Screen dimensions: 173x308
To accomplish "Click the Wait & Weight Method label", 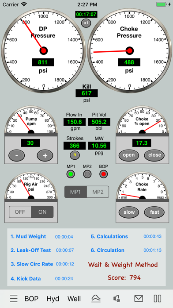I will (x=123, y=265).
